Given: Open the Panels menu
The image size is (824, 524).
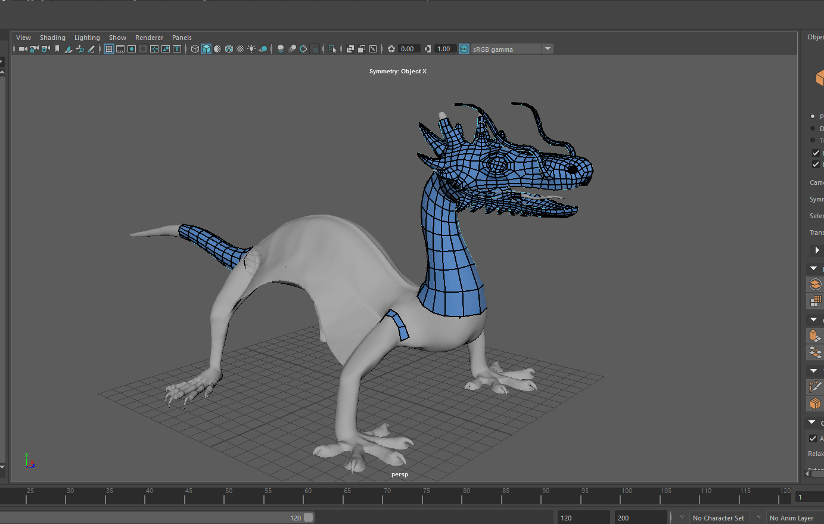Looking at the screenshot, I should tap(182, 38).
